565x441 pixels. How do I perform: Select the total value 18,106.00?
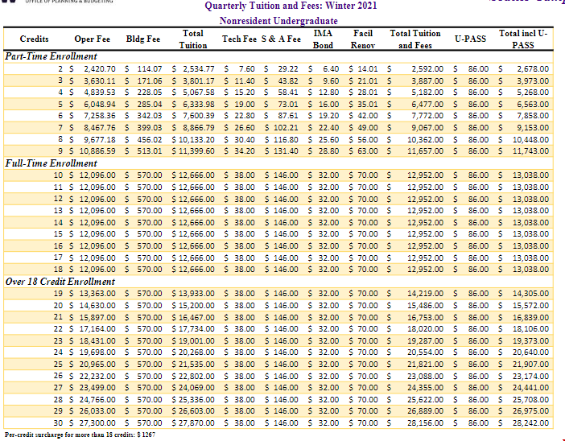[x=530, y=329]
